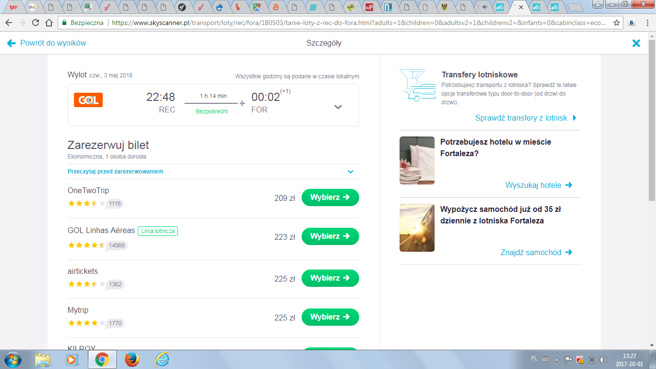Open the car rental sunset thumbnail

[417, 228]
